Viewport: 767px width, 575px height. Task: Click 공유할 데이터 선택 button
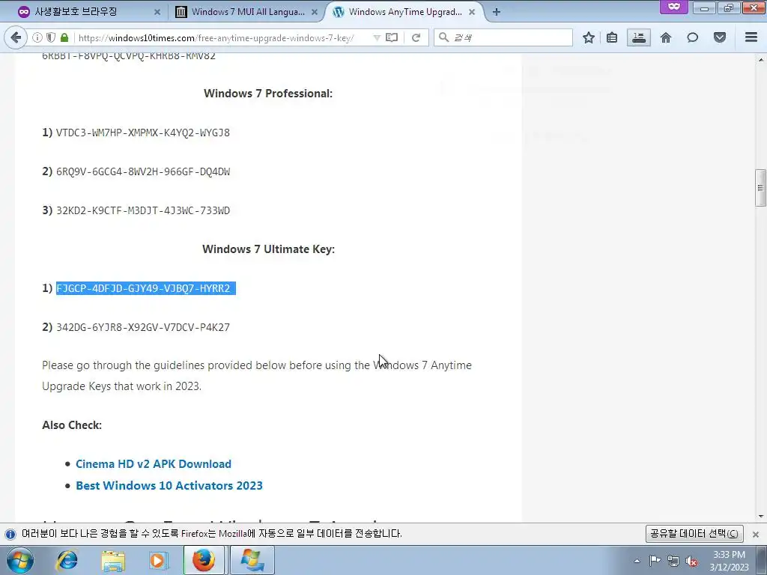coord(694,533)
